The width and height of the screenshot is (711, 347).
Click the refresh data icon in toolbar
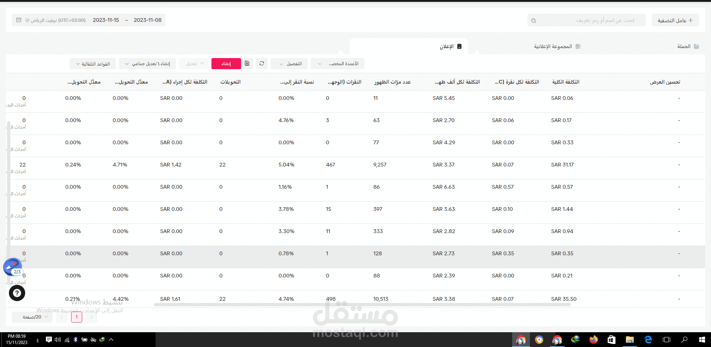261,64
